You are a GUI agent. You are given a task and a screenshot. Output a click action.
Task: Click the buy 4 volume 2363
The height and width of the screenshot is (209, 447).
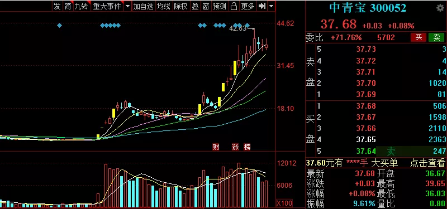tap(437, 140)
